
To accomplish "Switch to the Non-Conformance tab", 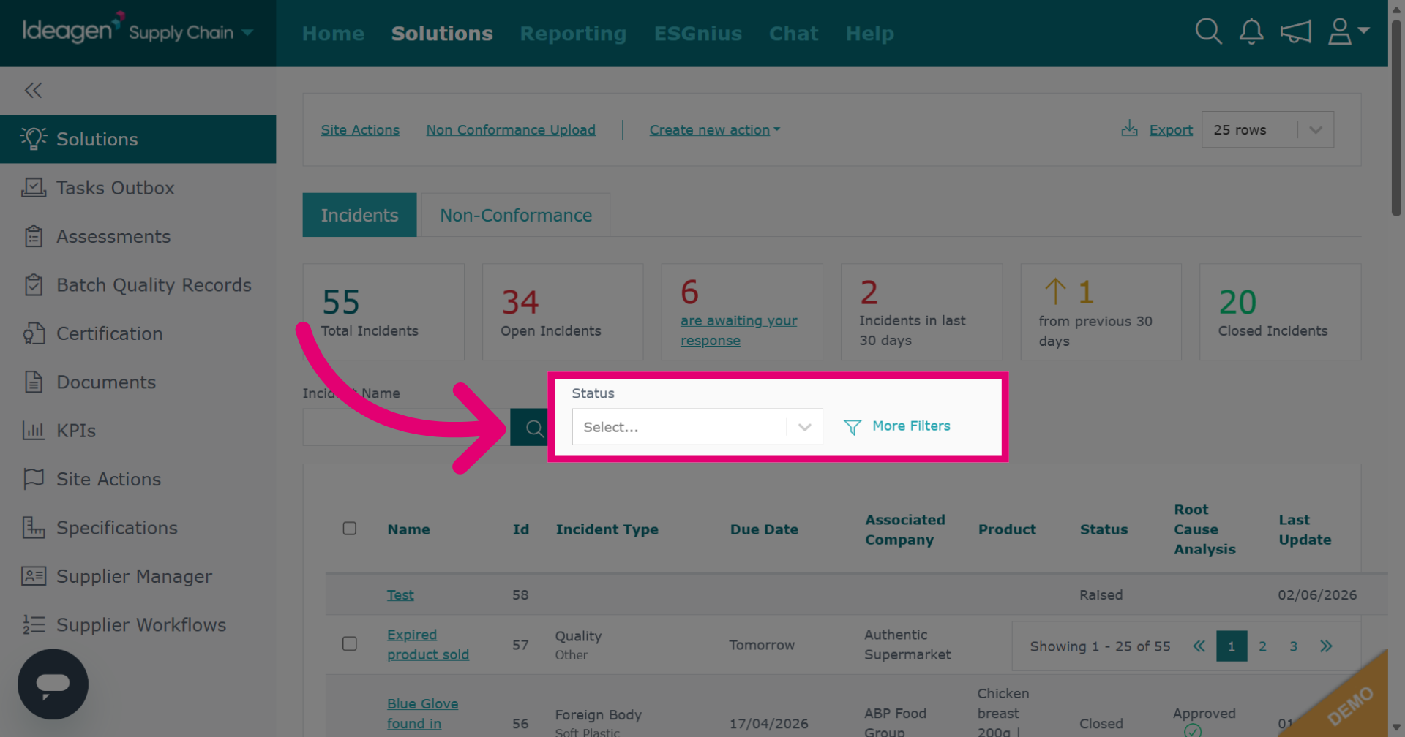I will [516, 215].
